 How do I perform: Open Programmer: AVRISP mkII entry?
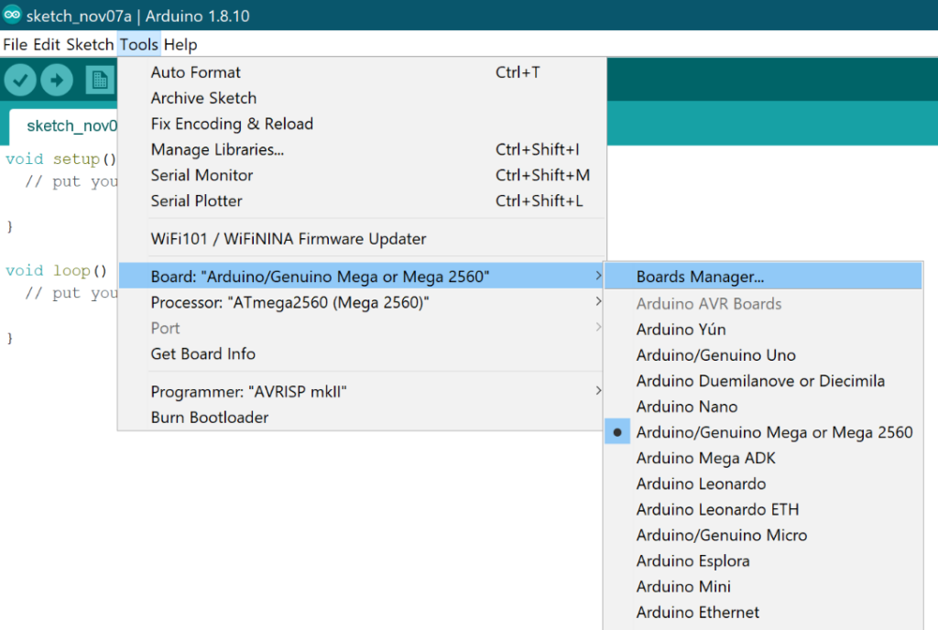(x=361, y=392)
